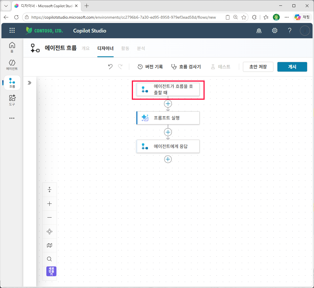Click the purple 새로 만들기 badge

pyautogui.click(x=51, y=271)
